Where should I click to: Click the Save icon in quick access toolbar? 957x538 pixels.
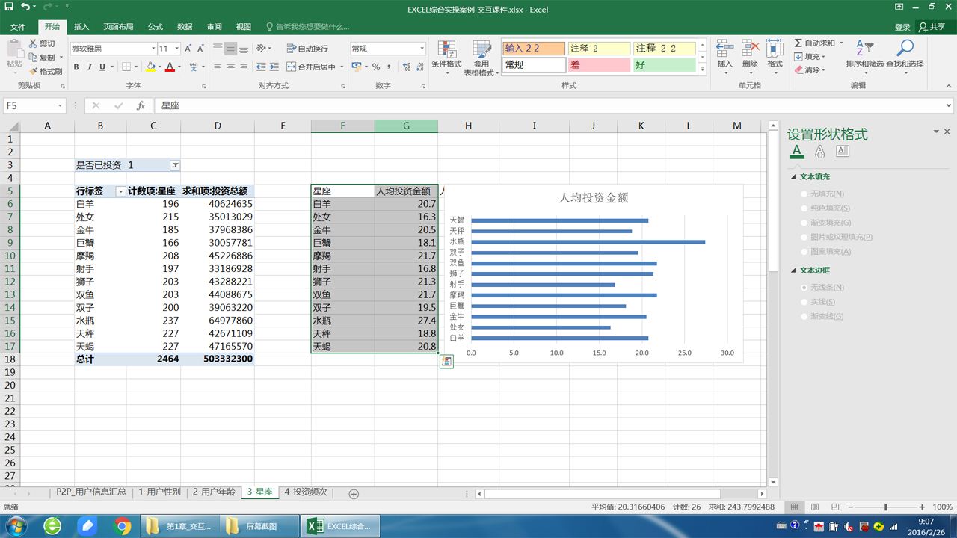pyautogui.click(x=9, y=7)
